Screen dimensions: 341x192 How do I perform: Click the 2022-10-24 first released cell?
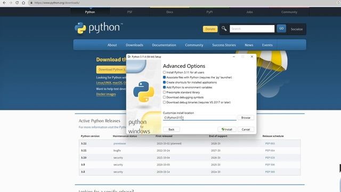[x=163, y=150]
